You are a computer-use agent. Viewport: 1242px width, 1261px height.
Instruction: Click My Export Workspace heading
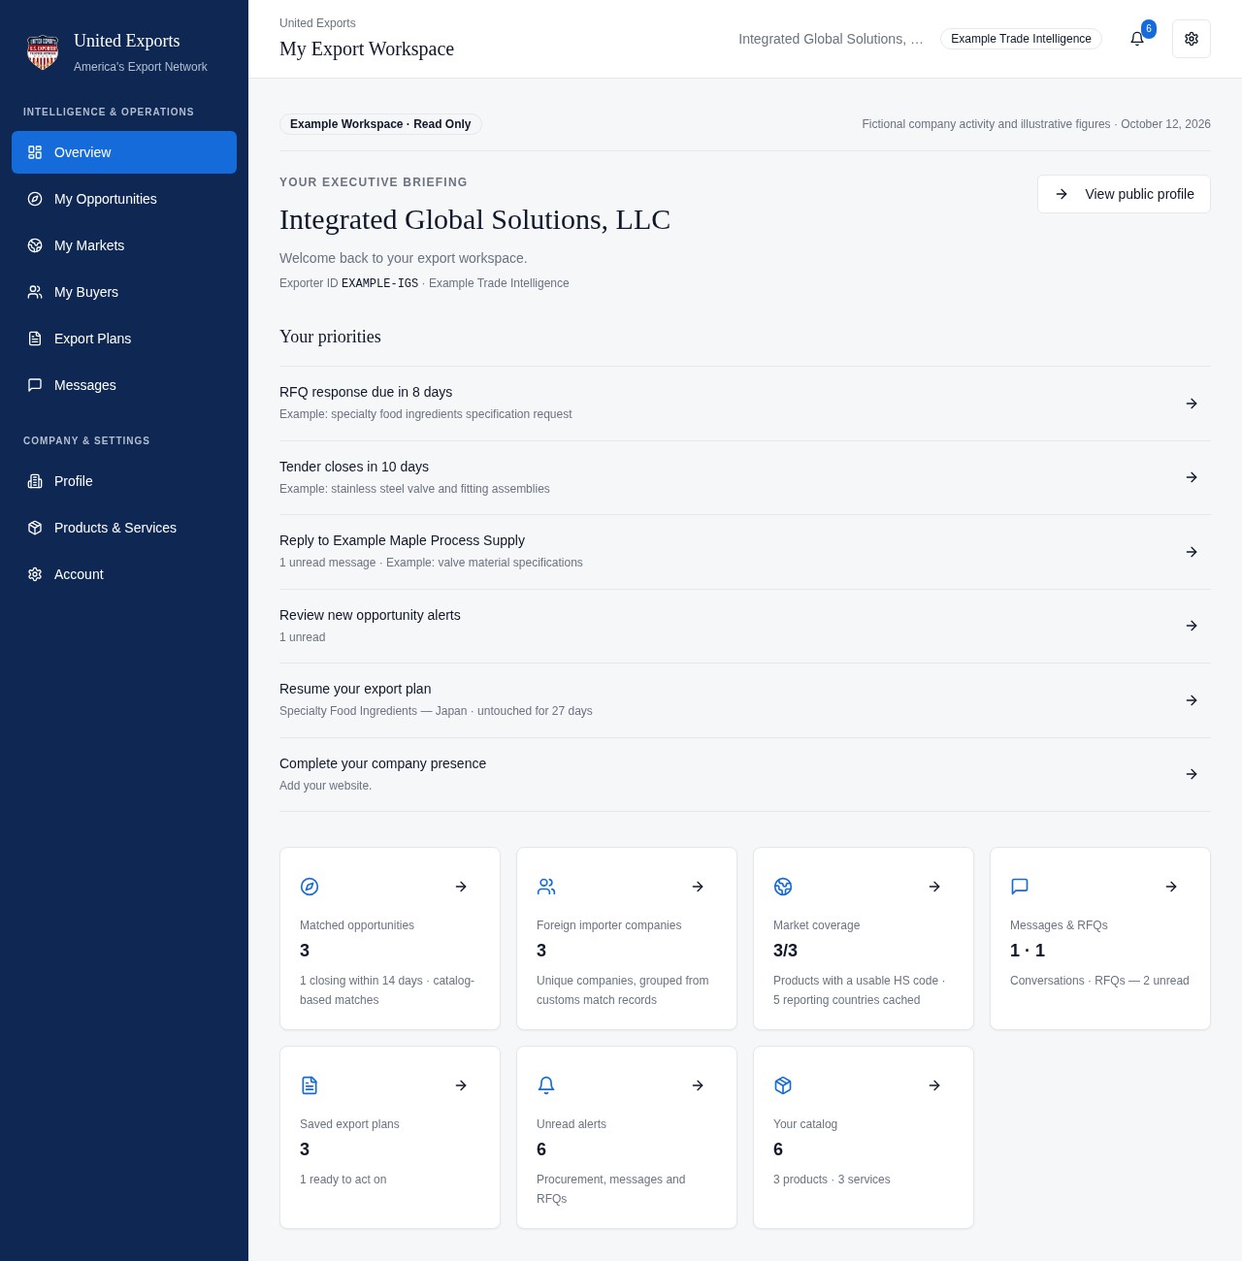point(367,48)
